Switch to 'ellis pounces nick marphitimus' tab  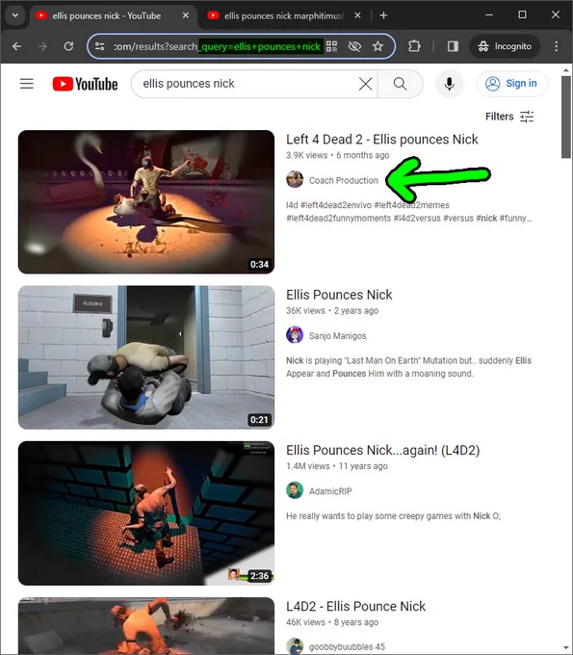tap(284, 15)
